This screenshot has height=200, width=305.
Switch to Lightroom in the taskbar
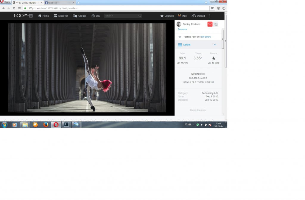[66, 124]
